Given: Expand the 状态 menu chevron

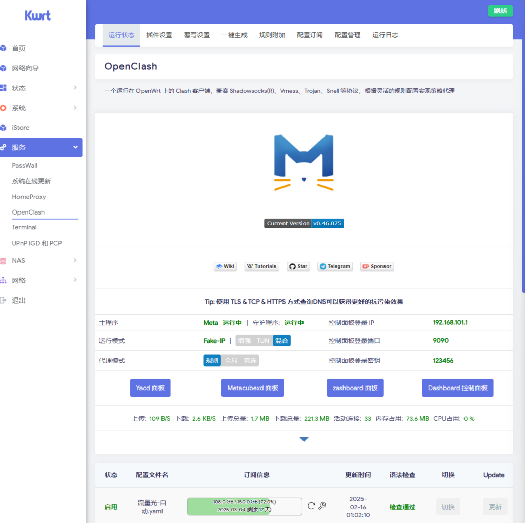Looking at the screenshot, I should click(75, 88).
